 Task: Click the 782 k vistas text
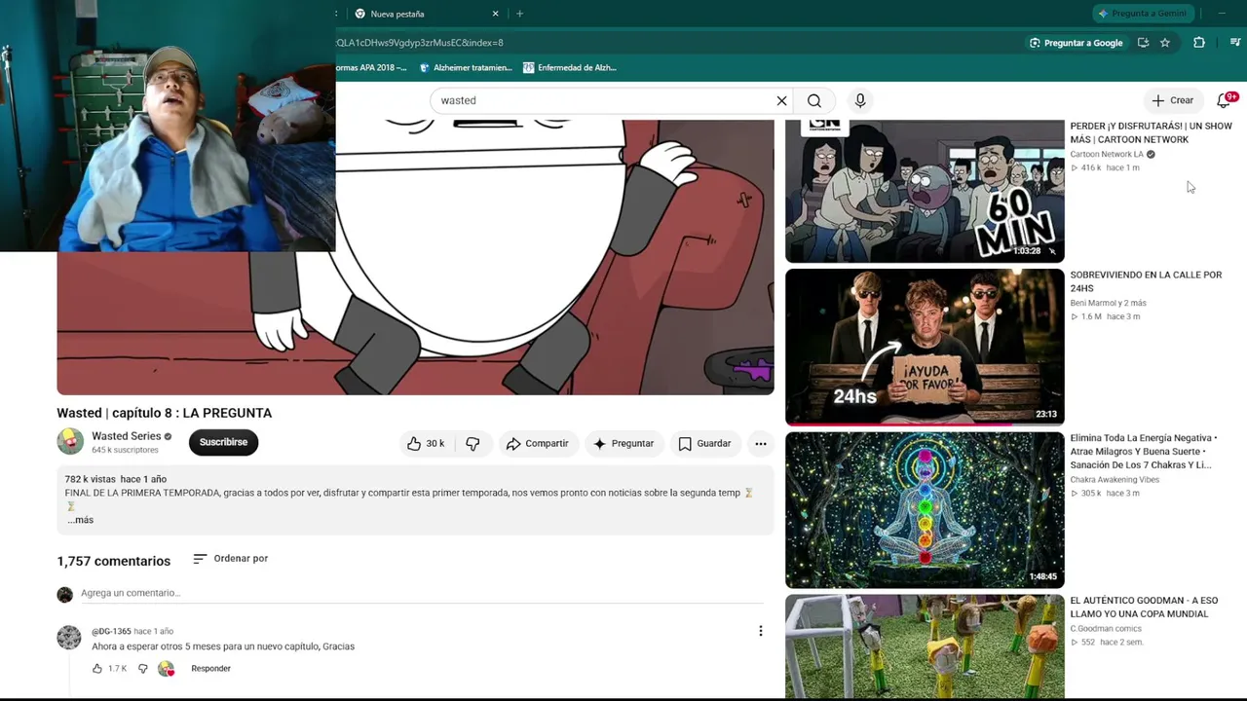(90, 479)
